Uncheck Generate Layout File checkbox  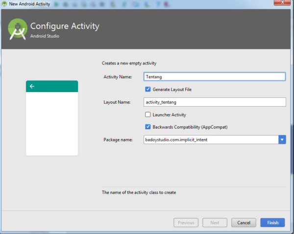coord(148,89)
